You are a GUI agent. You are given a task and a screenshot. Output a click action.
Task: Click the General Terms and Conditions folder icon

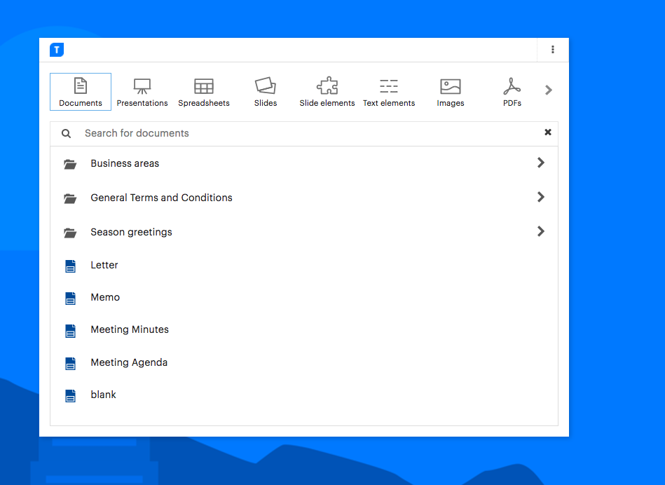coord(70,198)
